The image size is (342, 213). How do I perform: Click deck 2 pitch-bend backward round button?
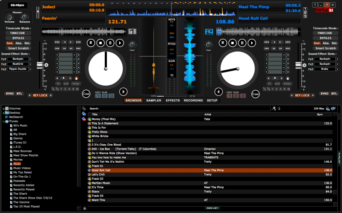(x=218, y=92)
